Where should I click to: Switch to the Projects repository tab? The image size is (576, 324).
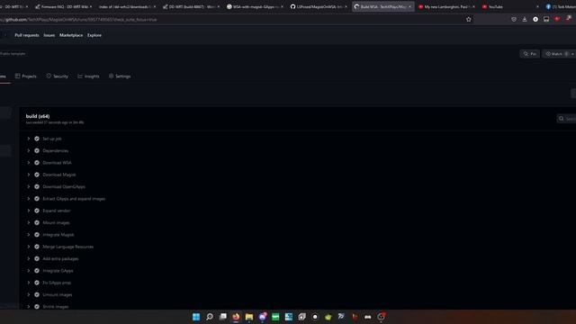click(x=26, y=76)
